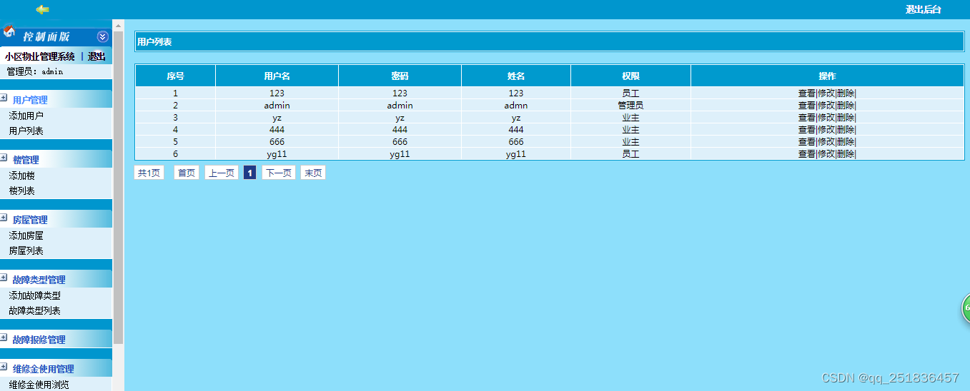The width and height of the screenshot is (970, 391).
Task: Expand the 维修金使用管理 plus icon
Action: (4, 367)
